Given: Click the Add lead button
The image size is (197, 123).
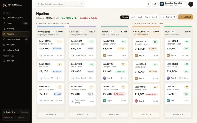Looking at the screenshot, I should tap(186, 17).
